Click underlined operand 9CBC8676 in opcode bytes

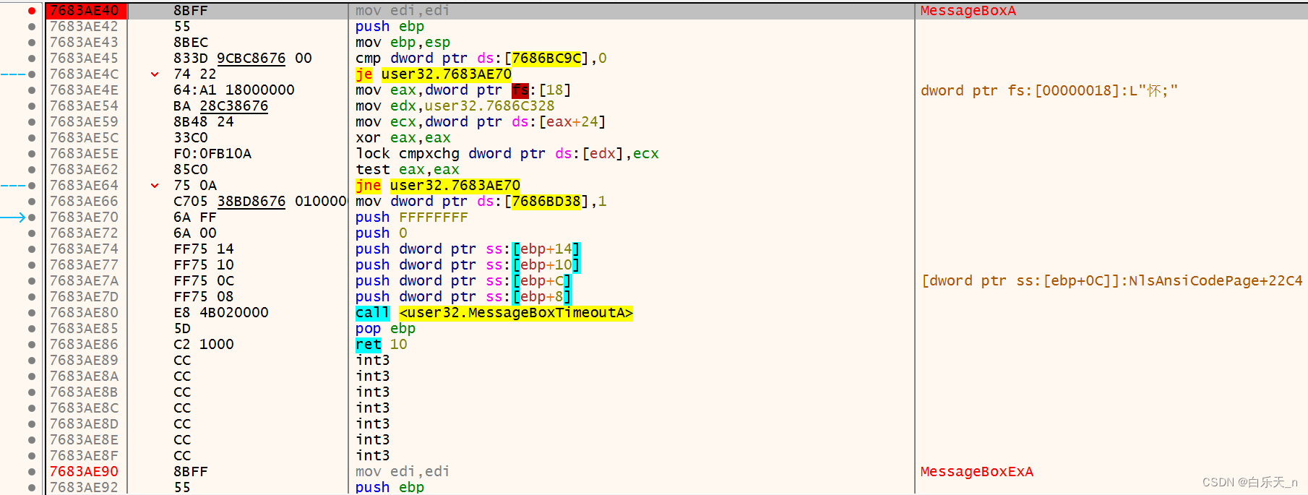251,59
